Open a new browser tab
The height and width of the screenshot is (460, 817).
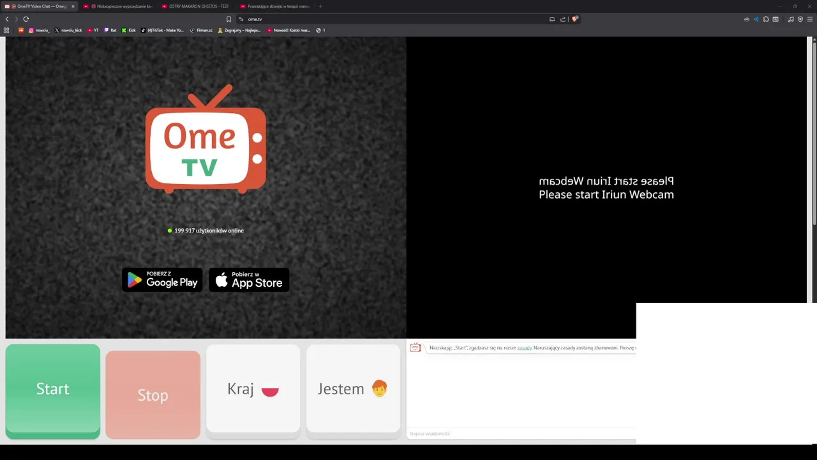[x=320, y=6]
